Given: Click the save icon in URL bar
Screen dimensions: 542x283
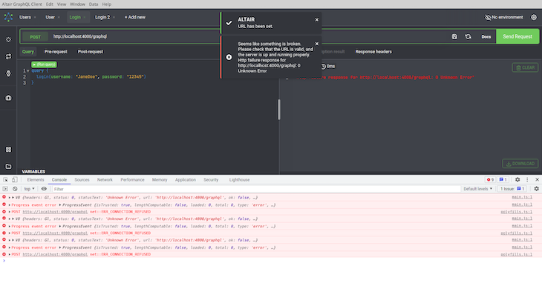Looking at the screenshot, I should coord(454,36).
